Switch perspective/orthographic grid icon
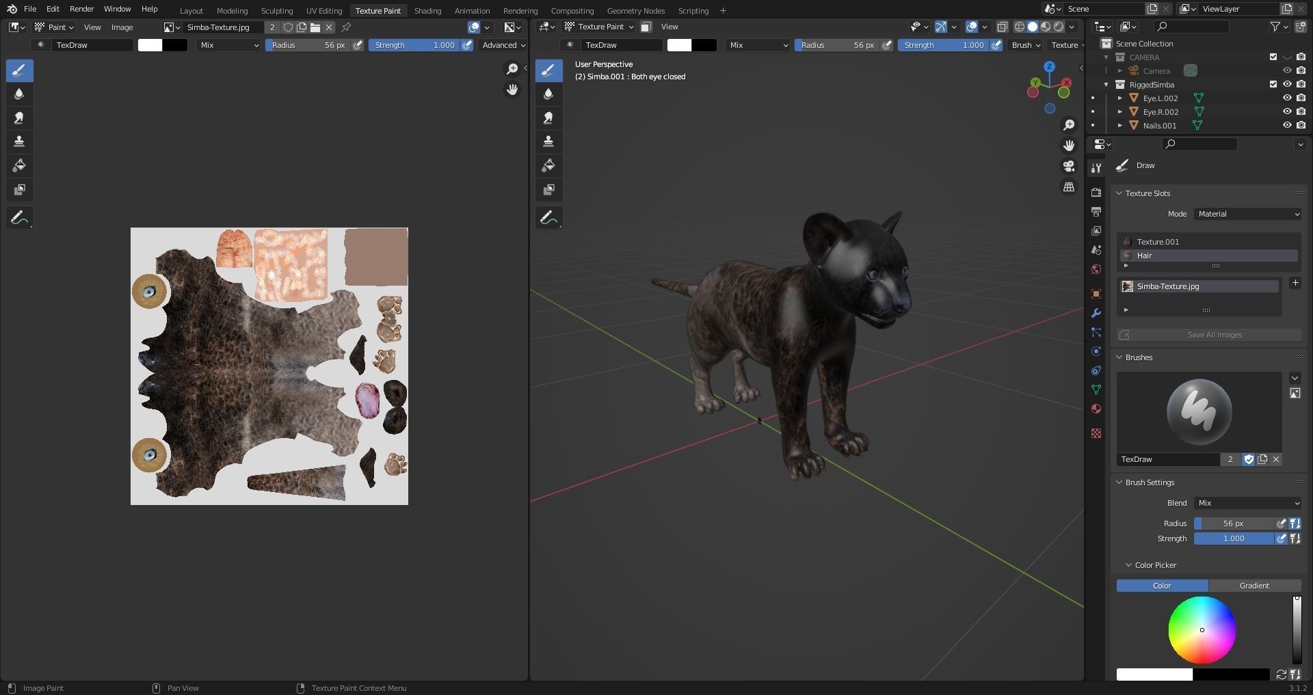 tap(1069, 187)
